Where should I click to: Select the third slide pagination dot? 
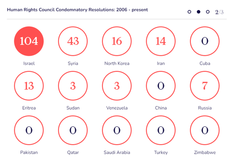[208, 12]
